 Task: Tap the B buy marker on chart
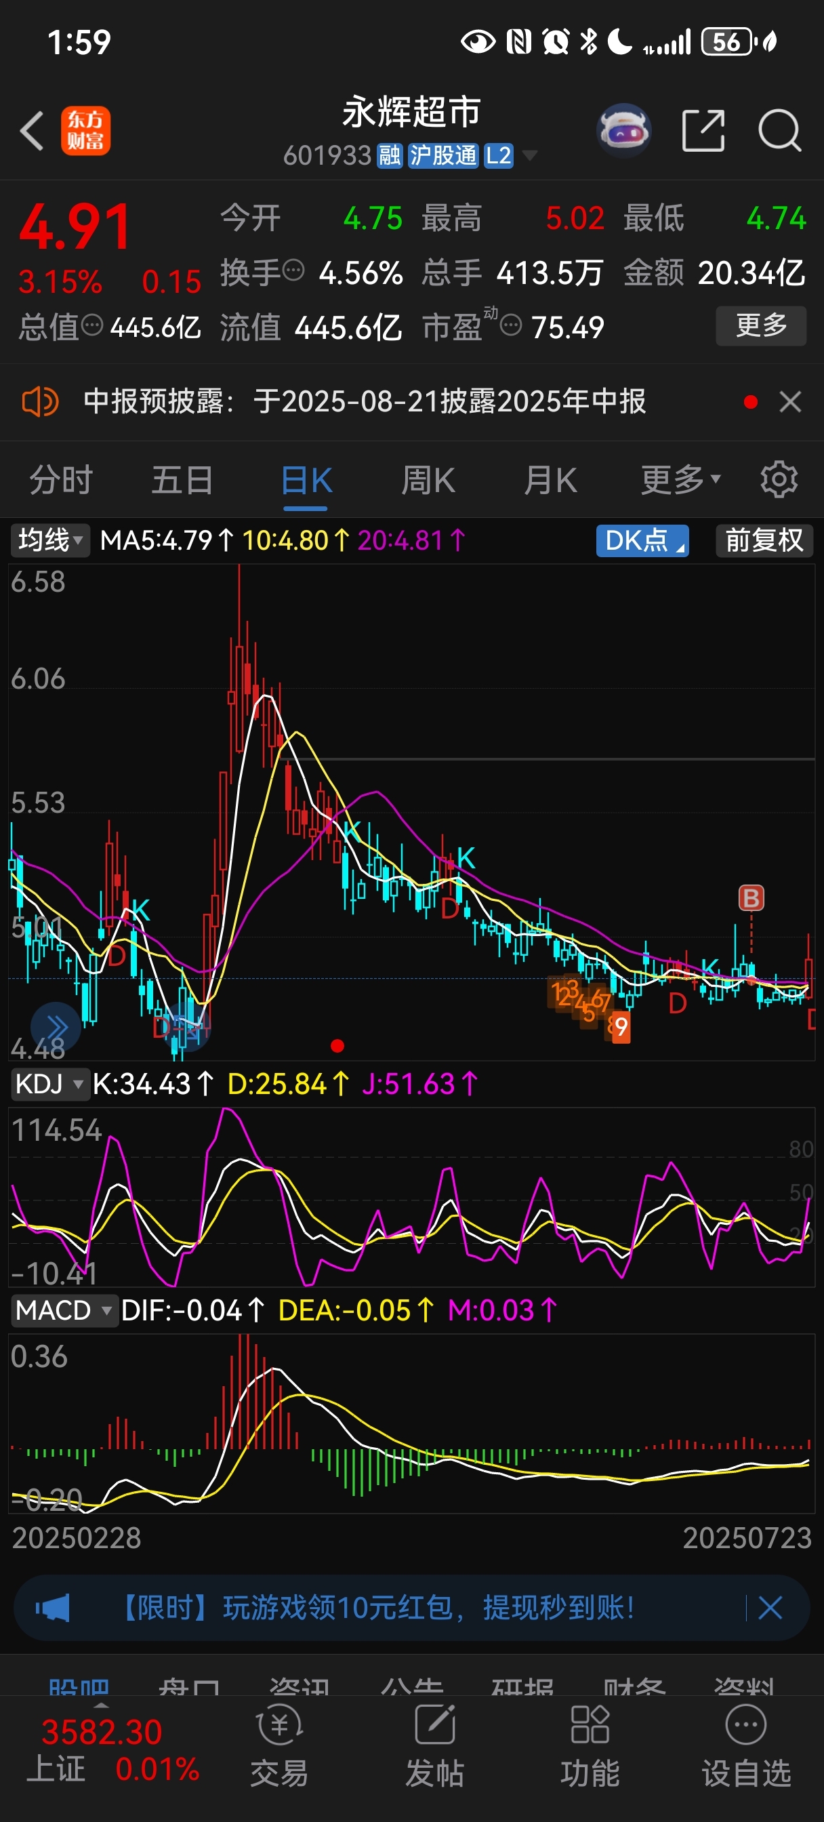(751, 898)
